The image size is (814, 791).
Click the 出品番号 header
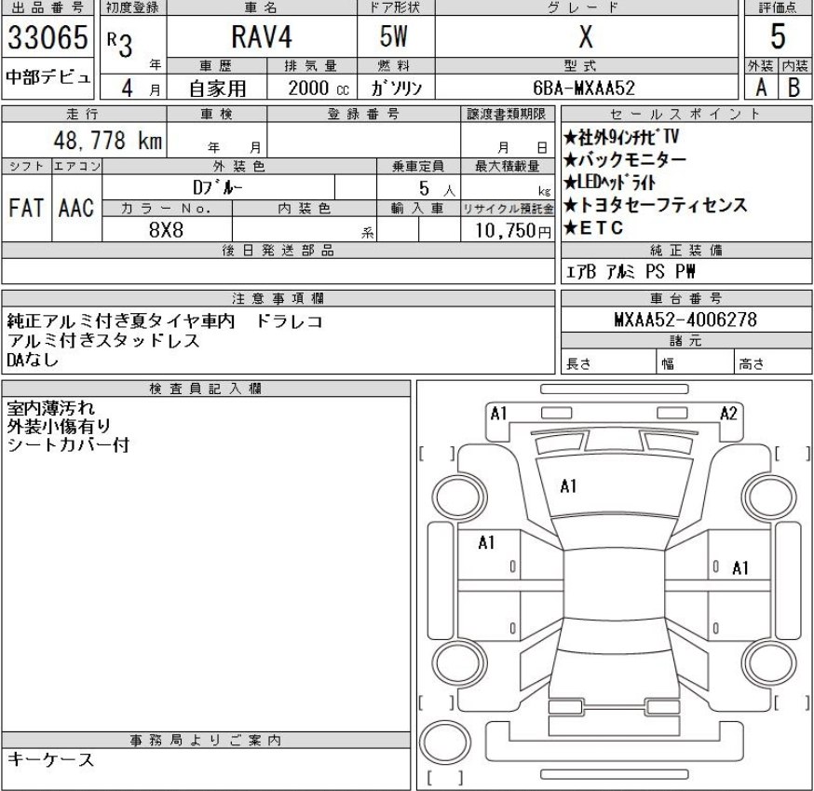(x=47, y=7)
